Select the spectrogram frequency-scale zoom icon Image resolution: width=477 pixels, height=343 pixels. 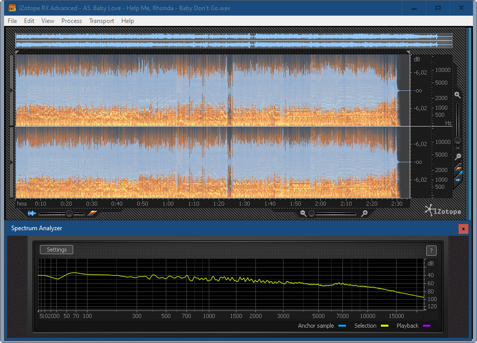coord(458,169)
